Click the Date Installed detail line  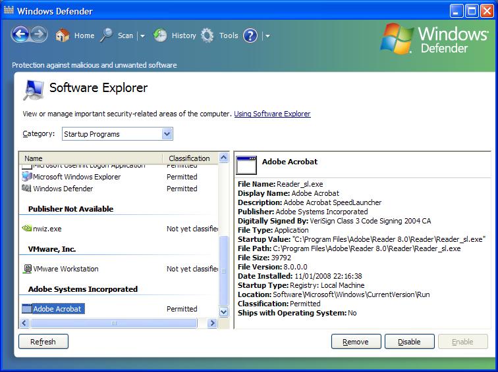(x=300, y=276)
